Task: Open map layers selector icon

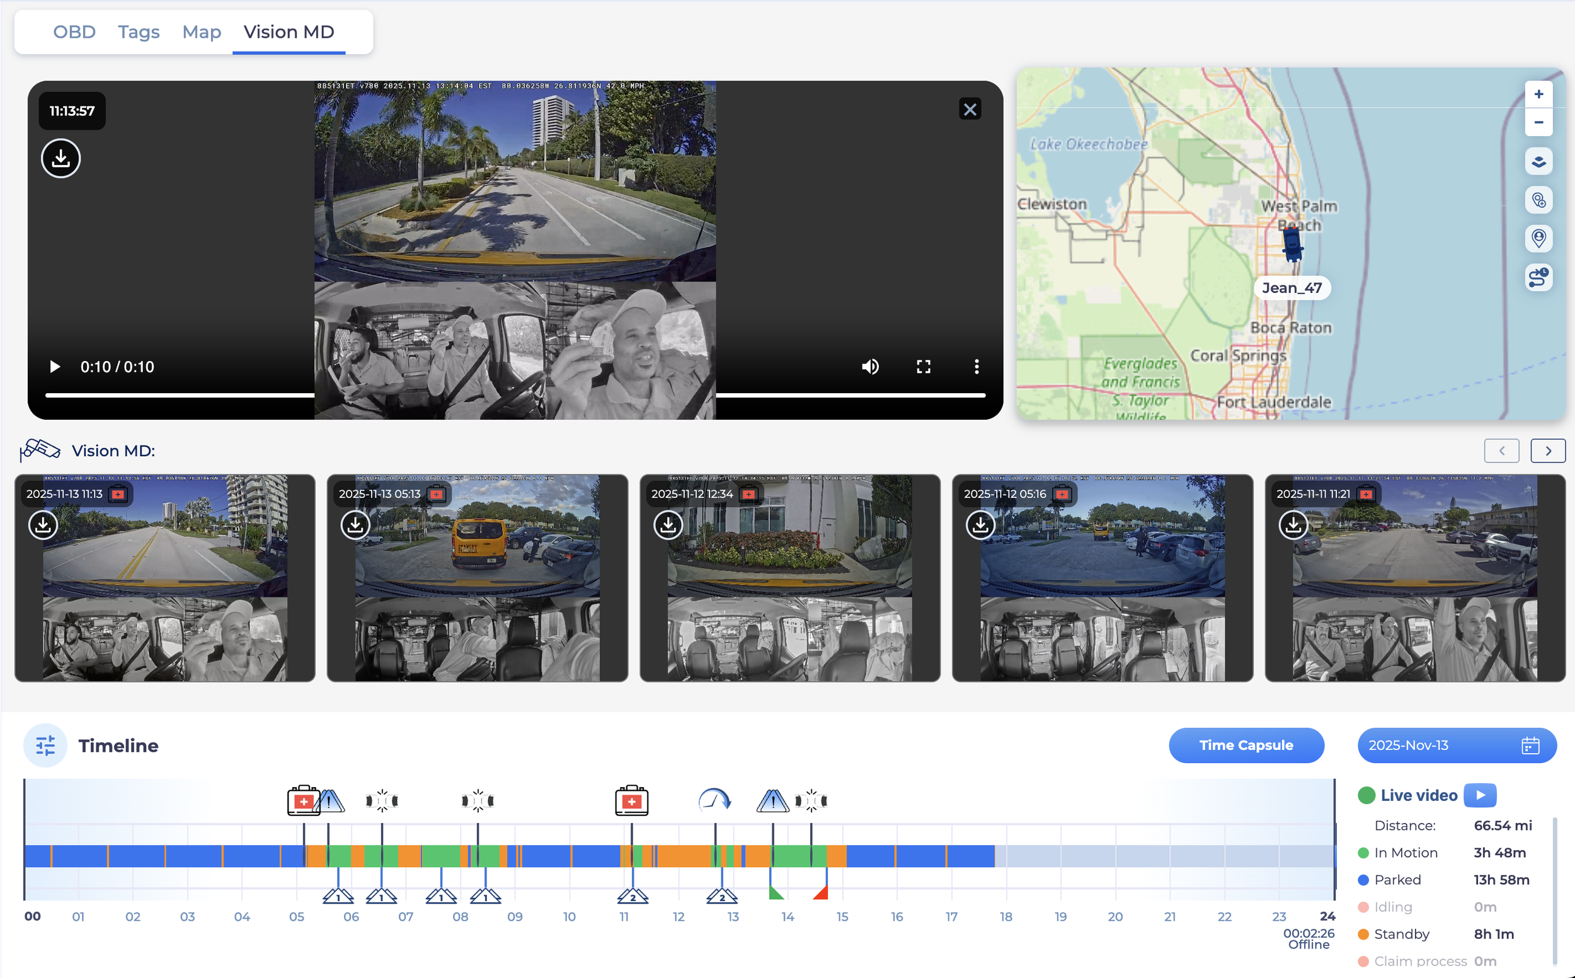Action: pos(1538,162)
